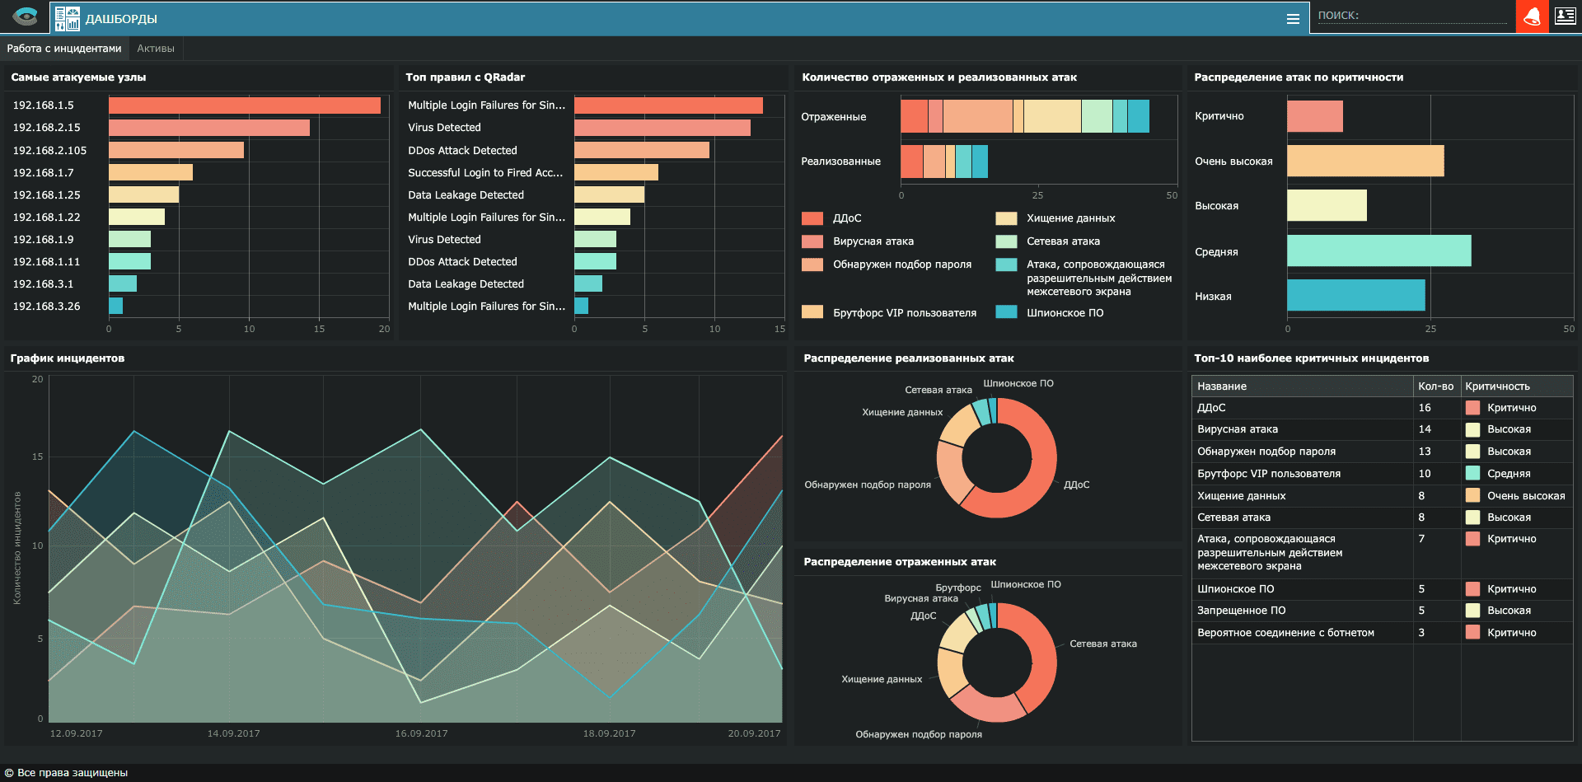
Task: Select Работа с инцидентами tab
Action: [64, 49]
